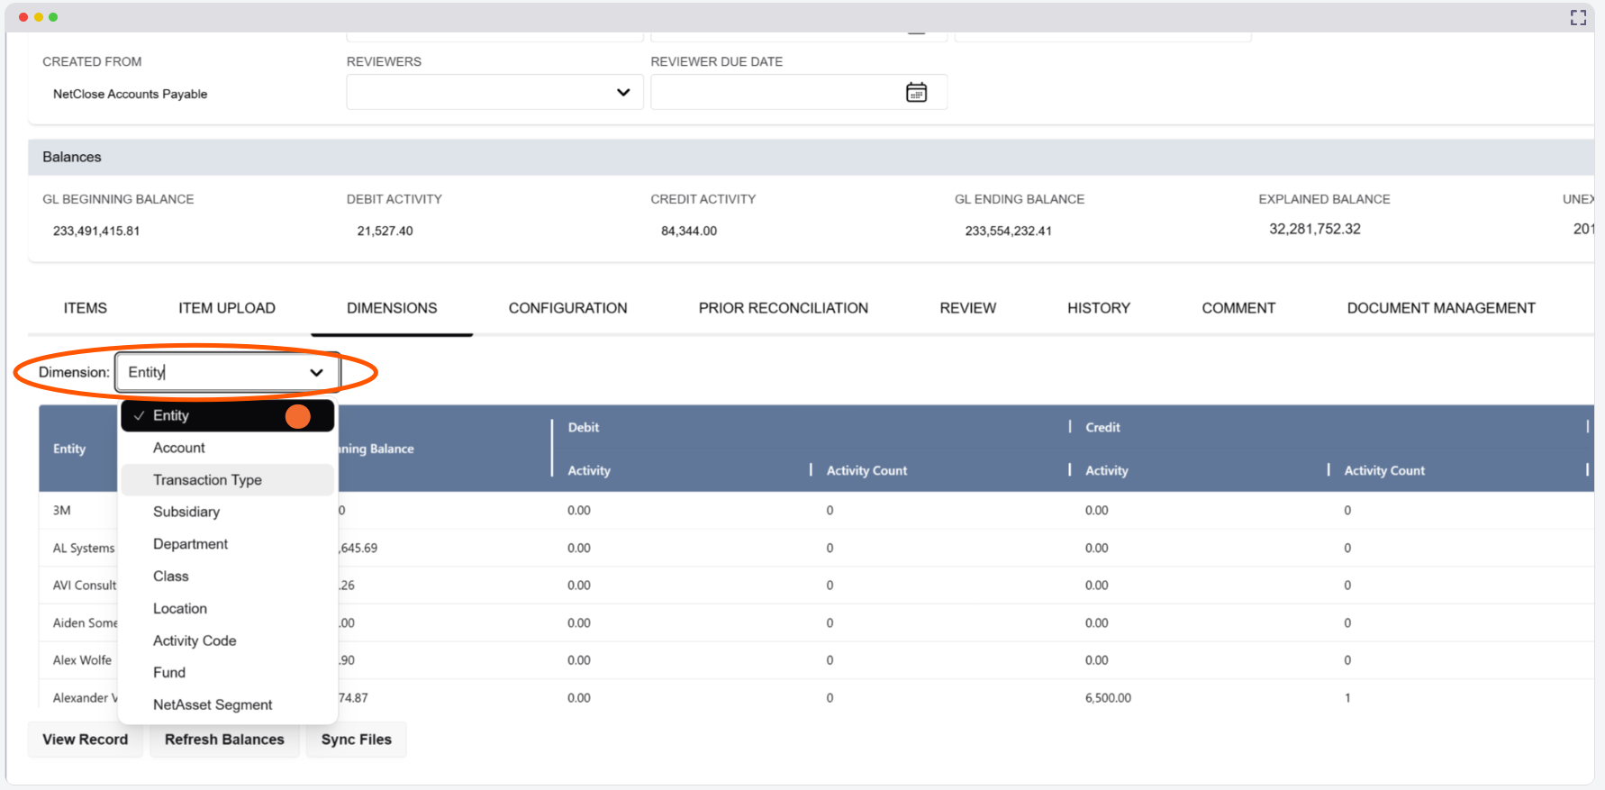Select Subsidiary in the dropdown list
This screenshot has height=790, width=1605.
click(186, 512)
